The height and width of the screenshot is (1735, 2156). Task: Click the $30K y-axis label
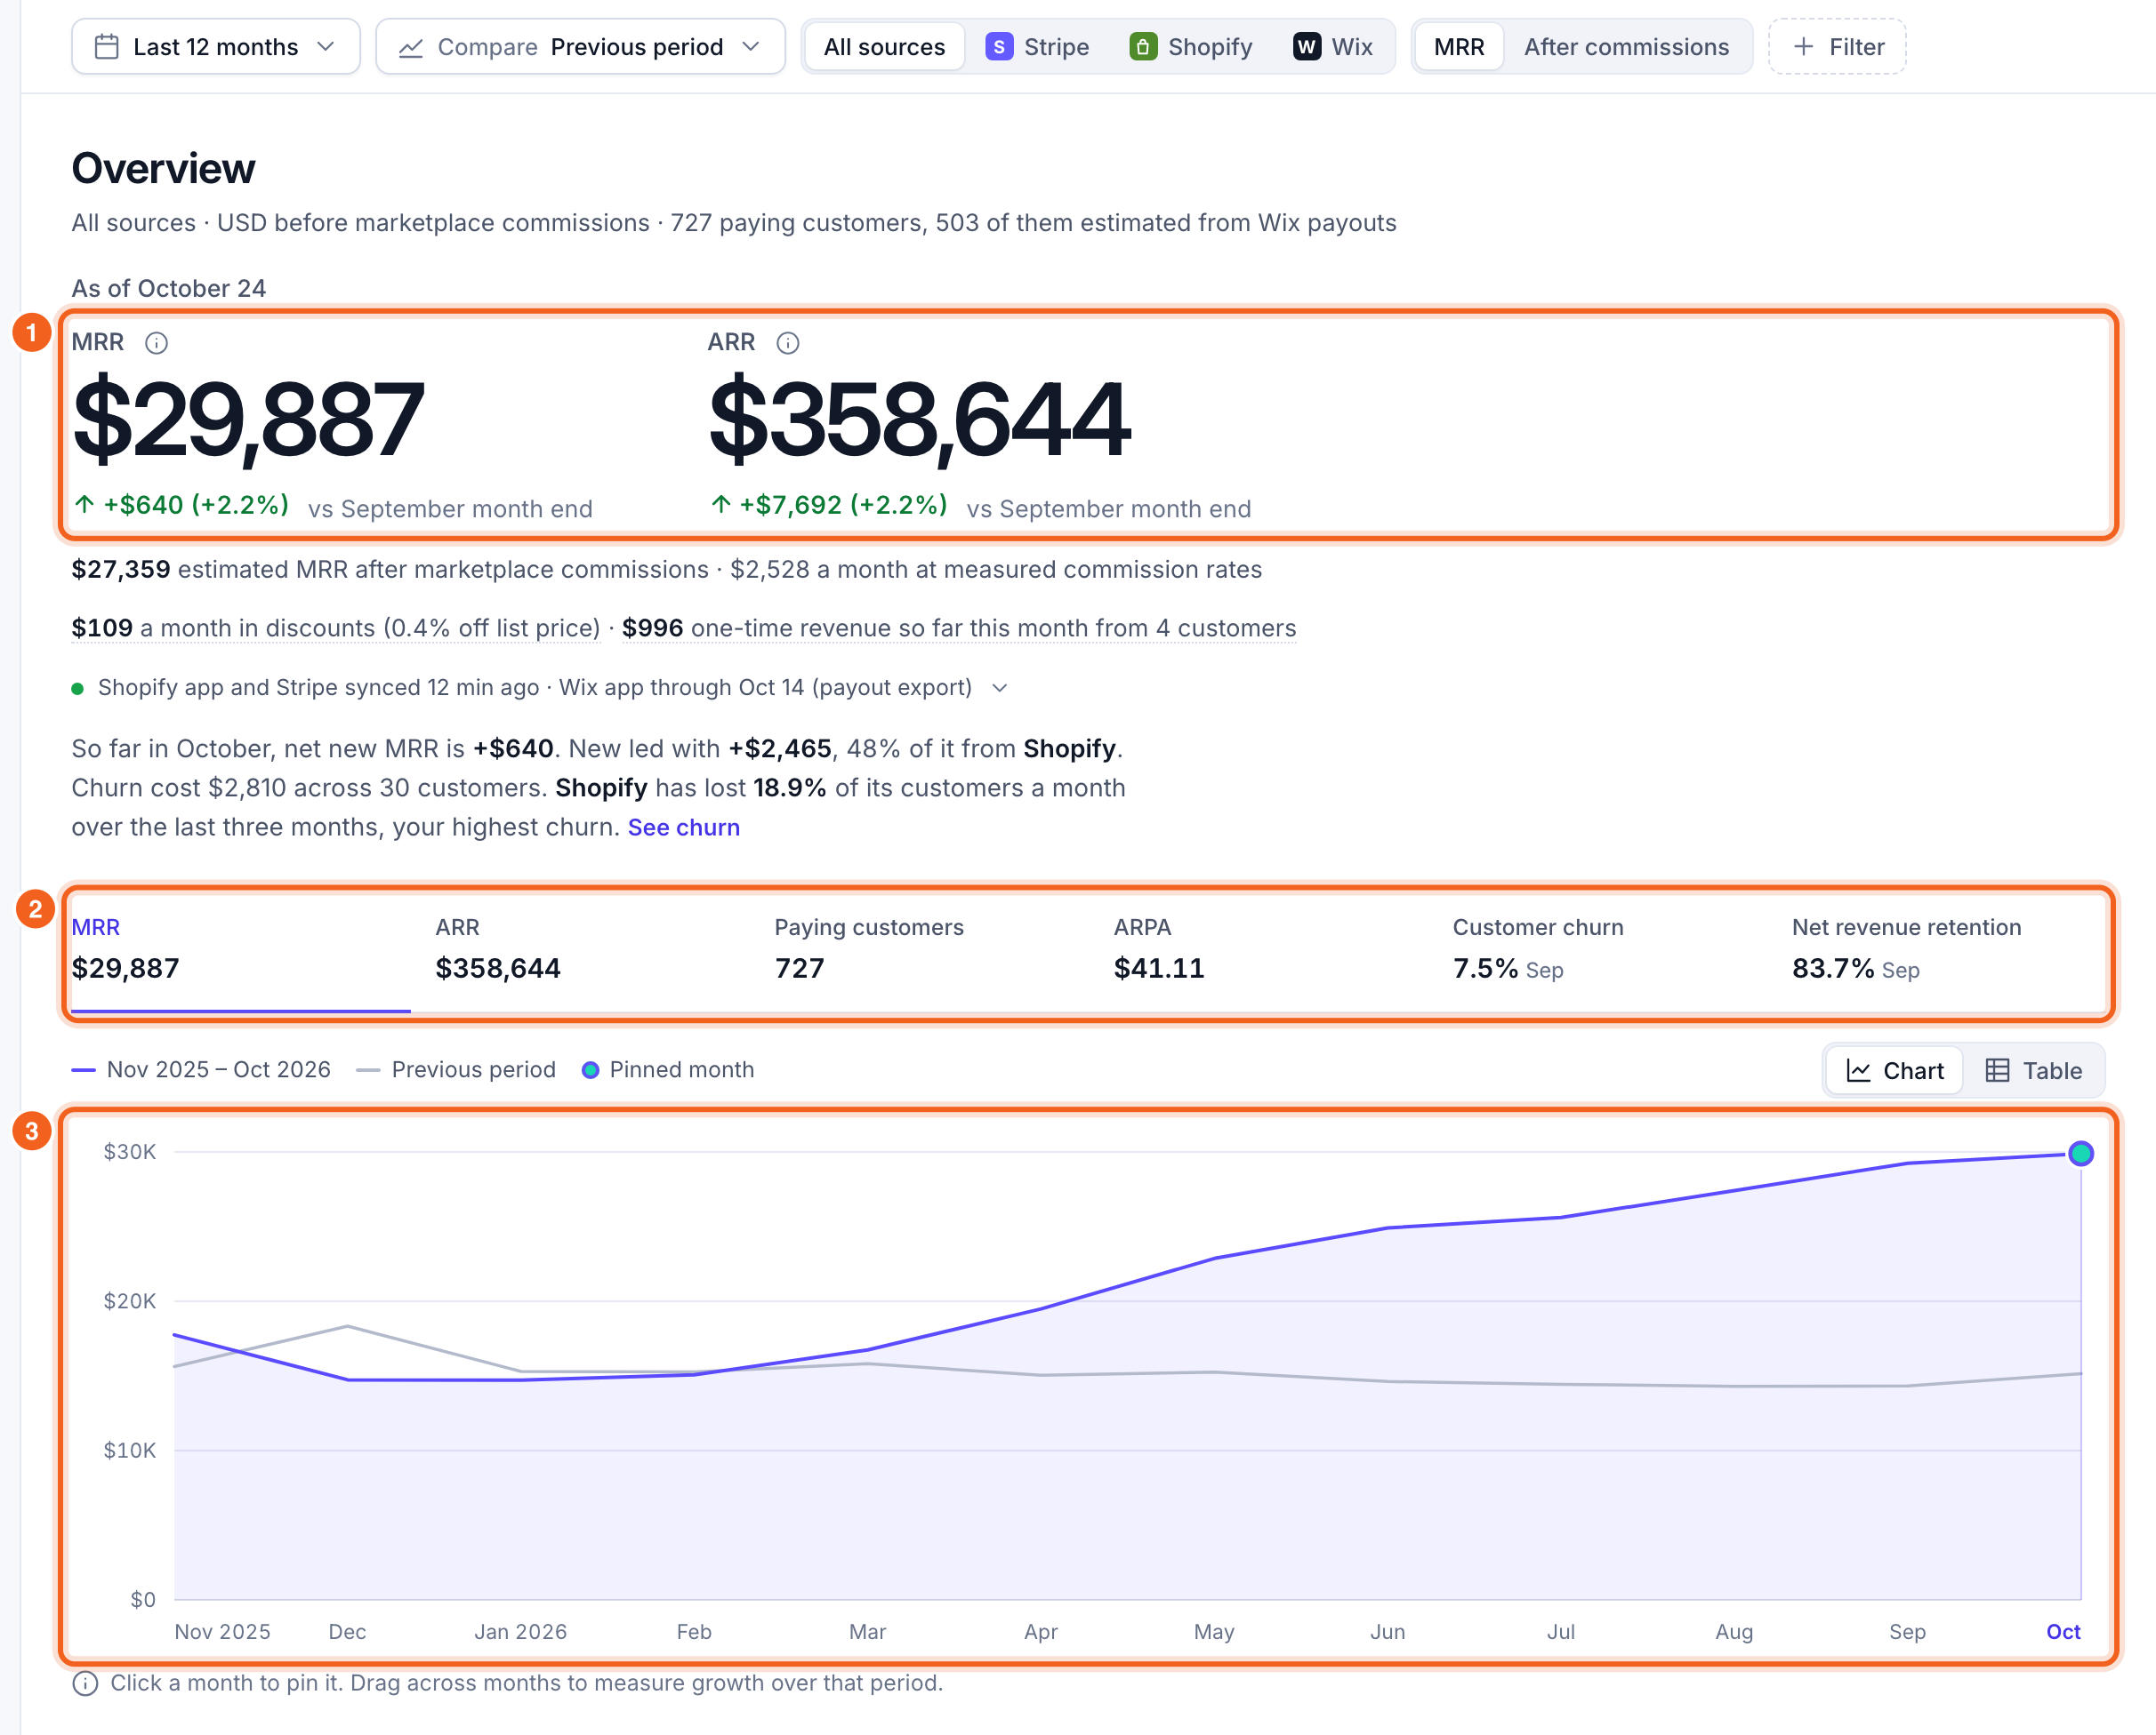130,1152
